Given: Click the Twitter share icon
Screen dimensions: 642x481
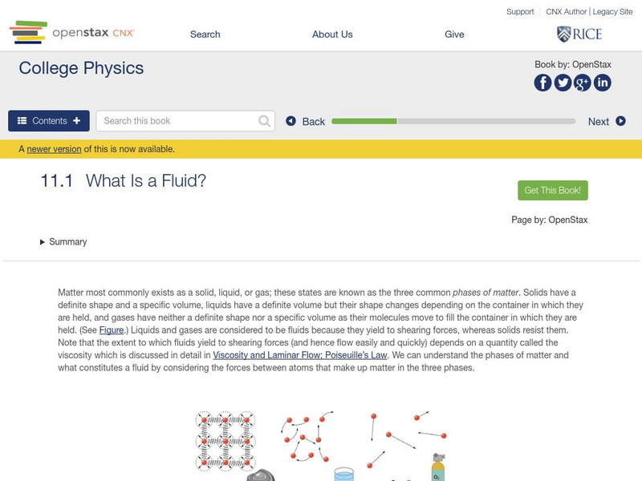Looking at the screenshot, I should (x=563, y=83).
